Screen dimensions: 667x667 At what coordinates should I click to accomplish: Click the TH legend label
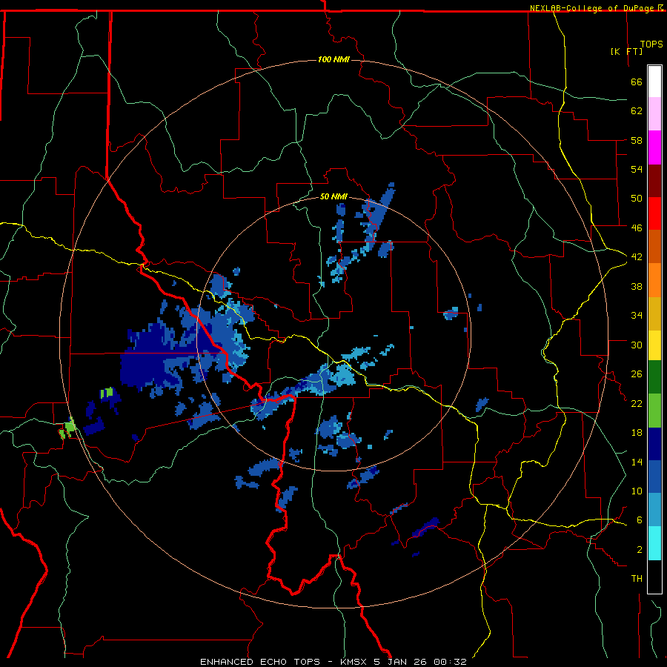coord(637,579)
